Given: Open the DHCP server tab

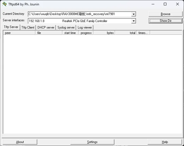Looking at the screenshot, I should (46, 27).
